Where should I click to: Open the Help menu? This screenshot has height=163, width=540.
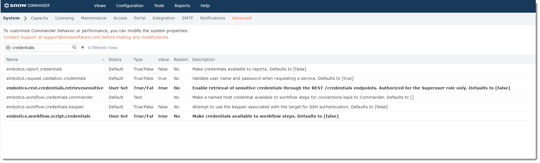205,6
